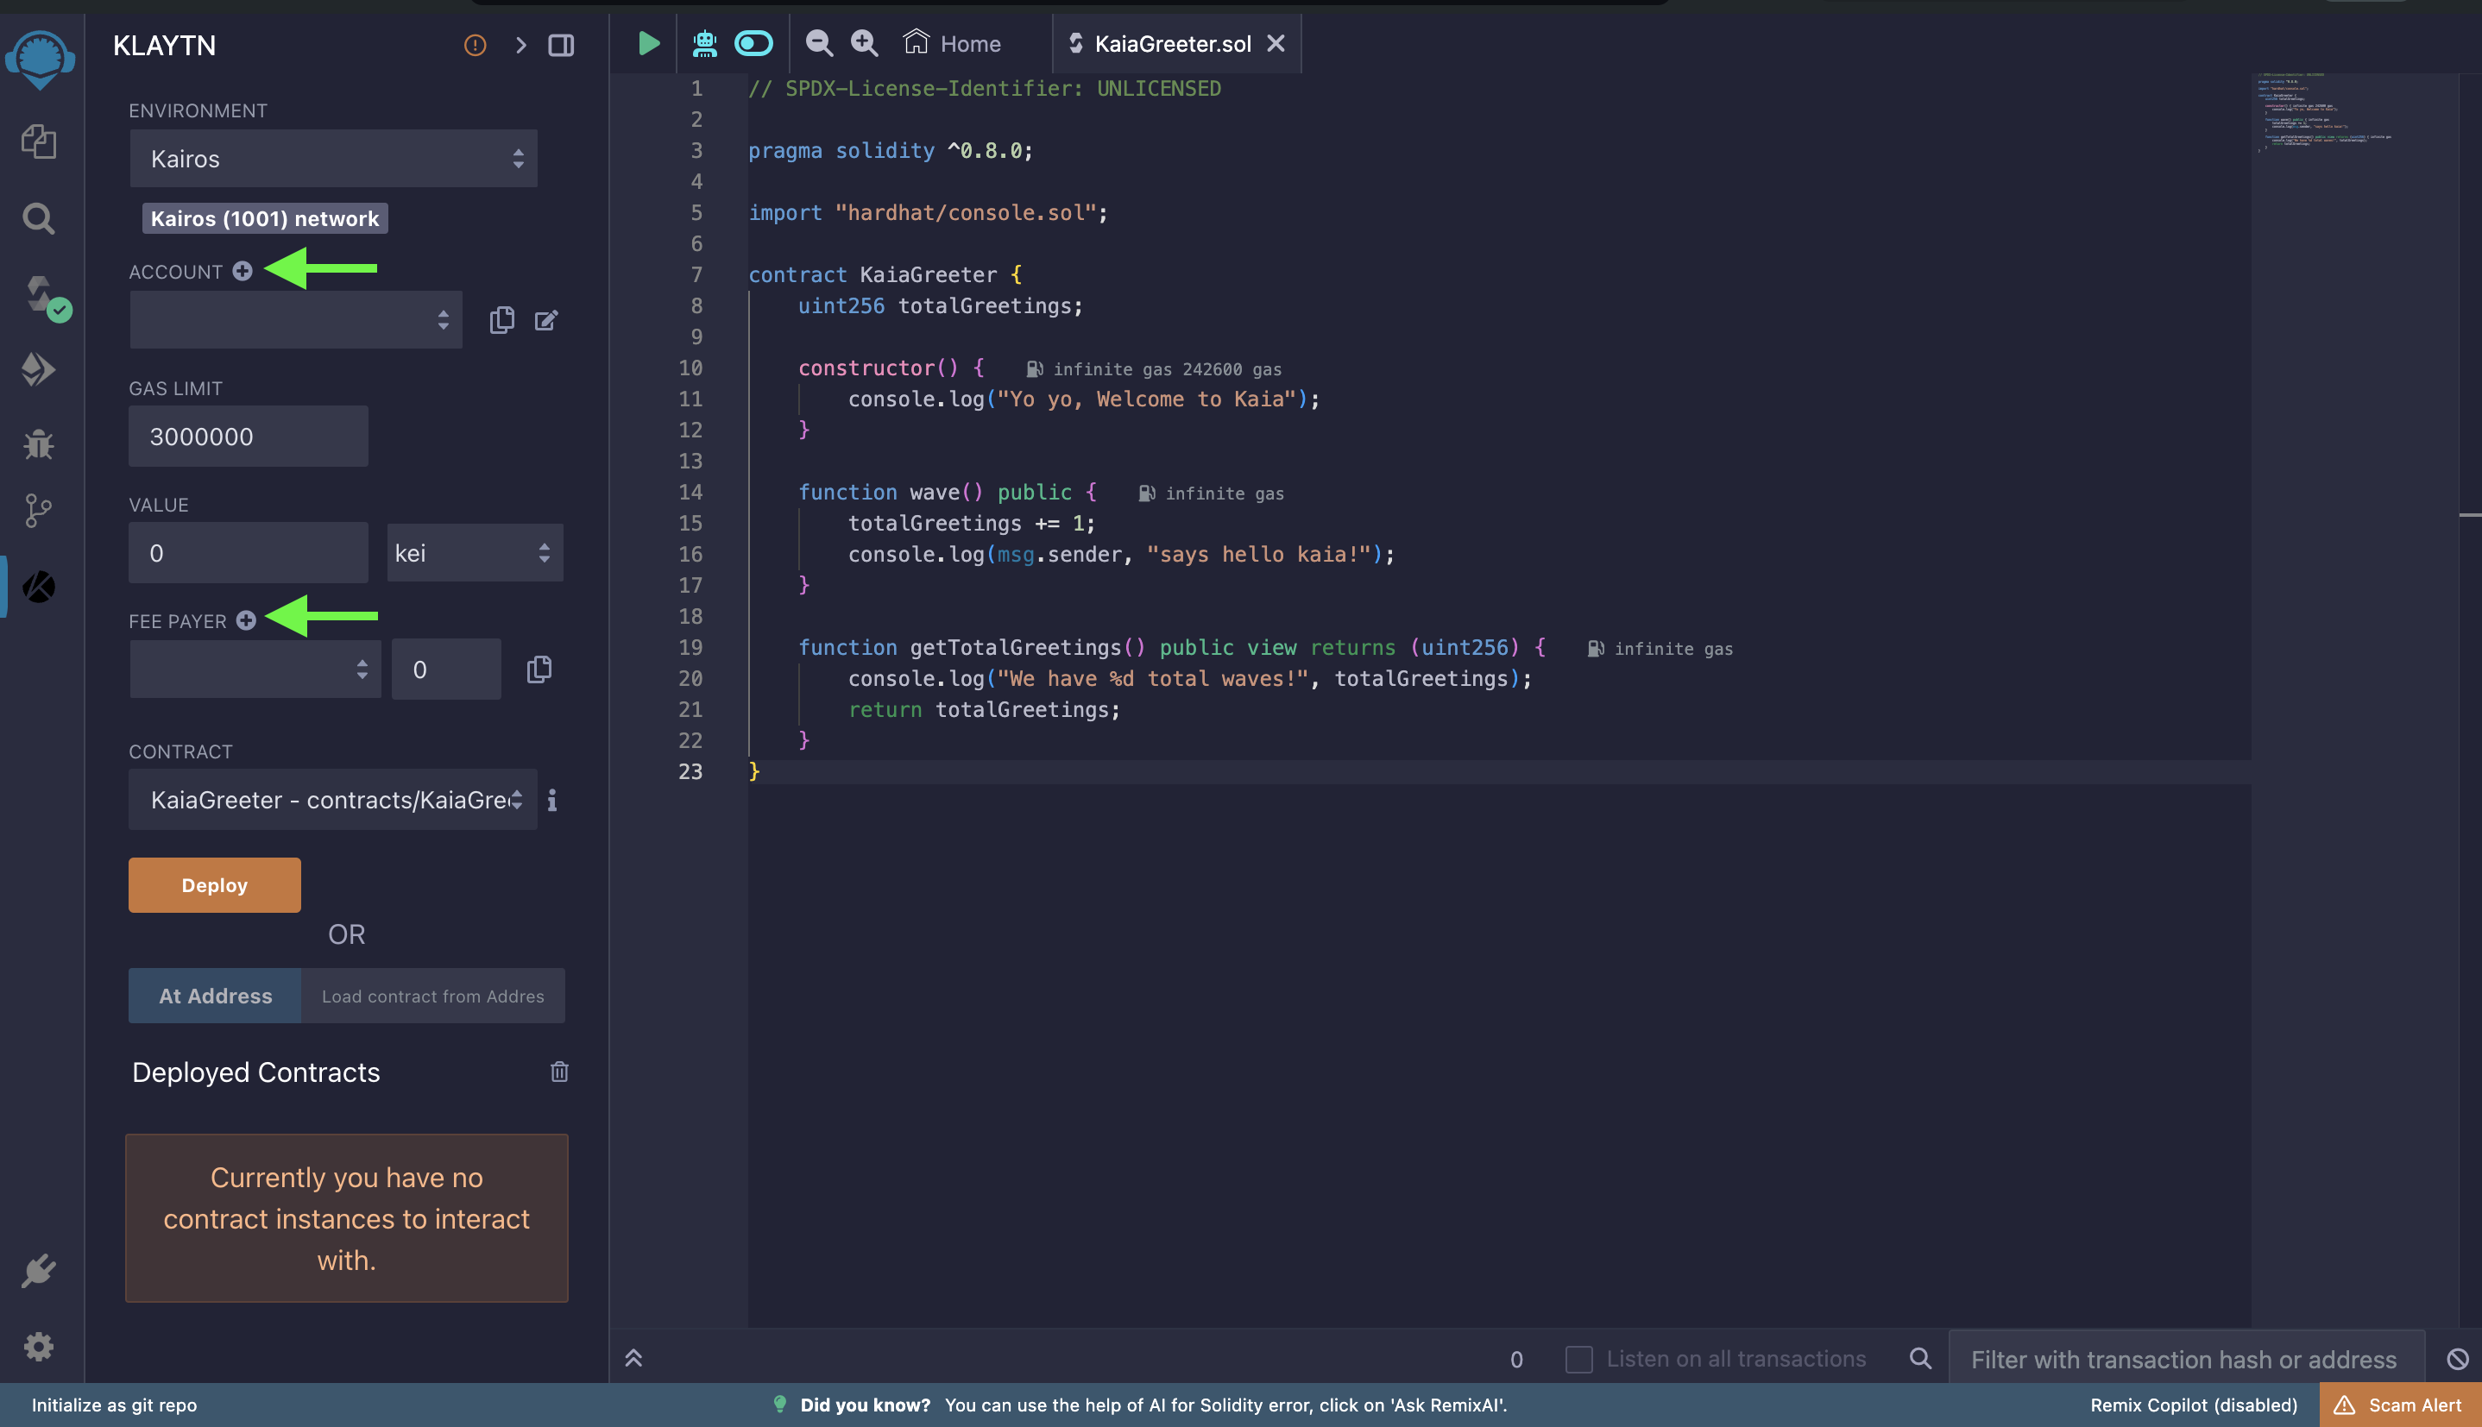The width and height of the screenshot is (2482, 1427).
Task: Click the gas limit input field
Action: pyautogui.click(x=248, y=437)
